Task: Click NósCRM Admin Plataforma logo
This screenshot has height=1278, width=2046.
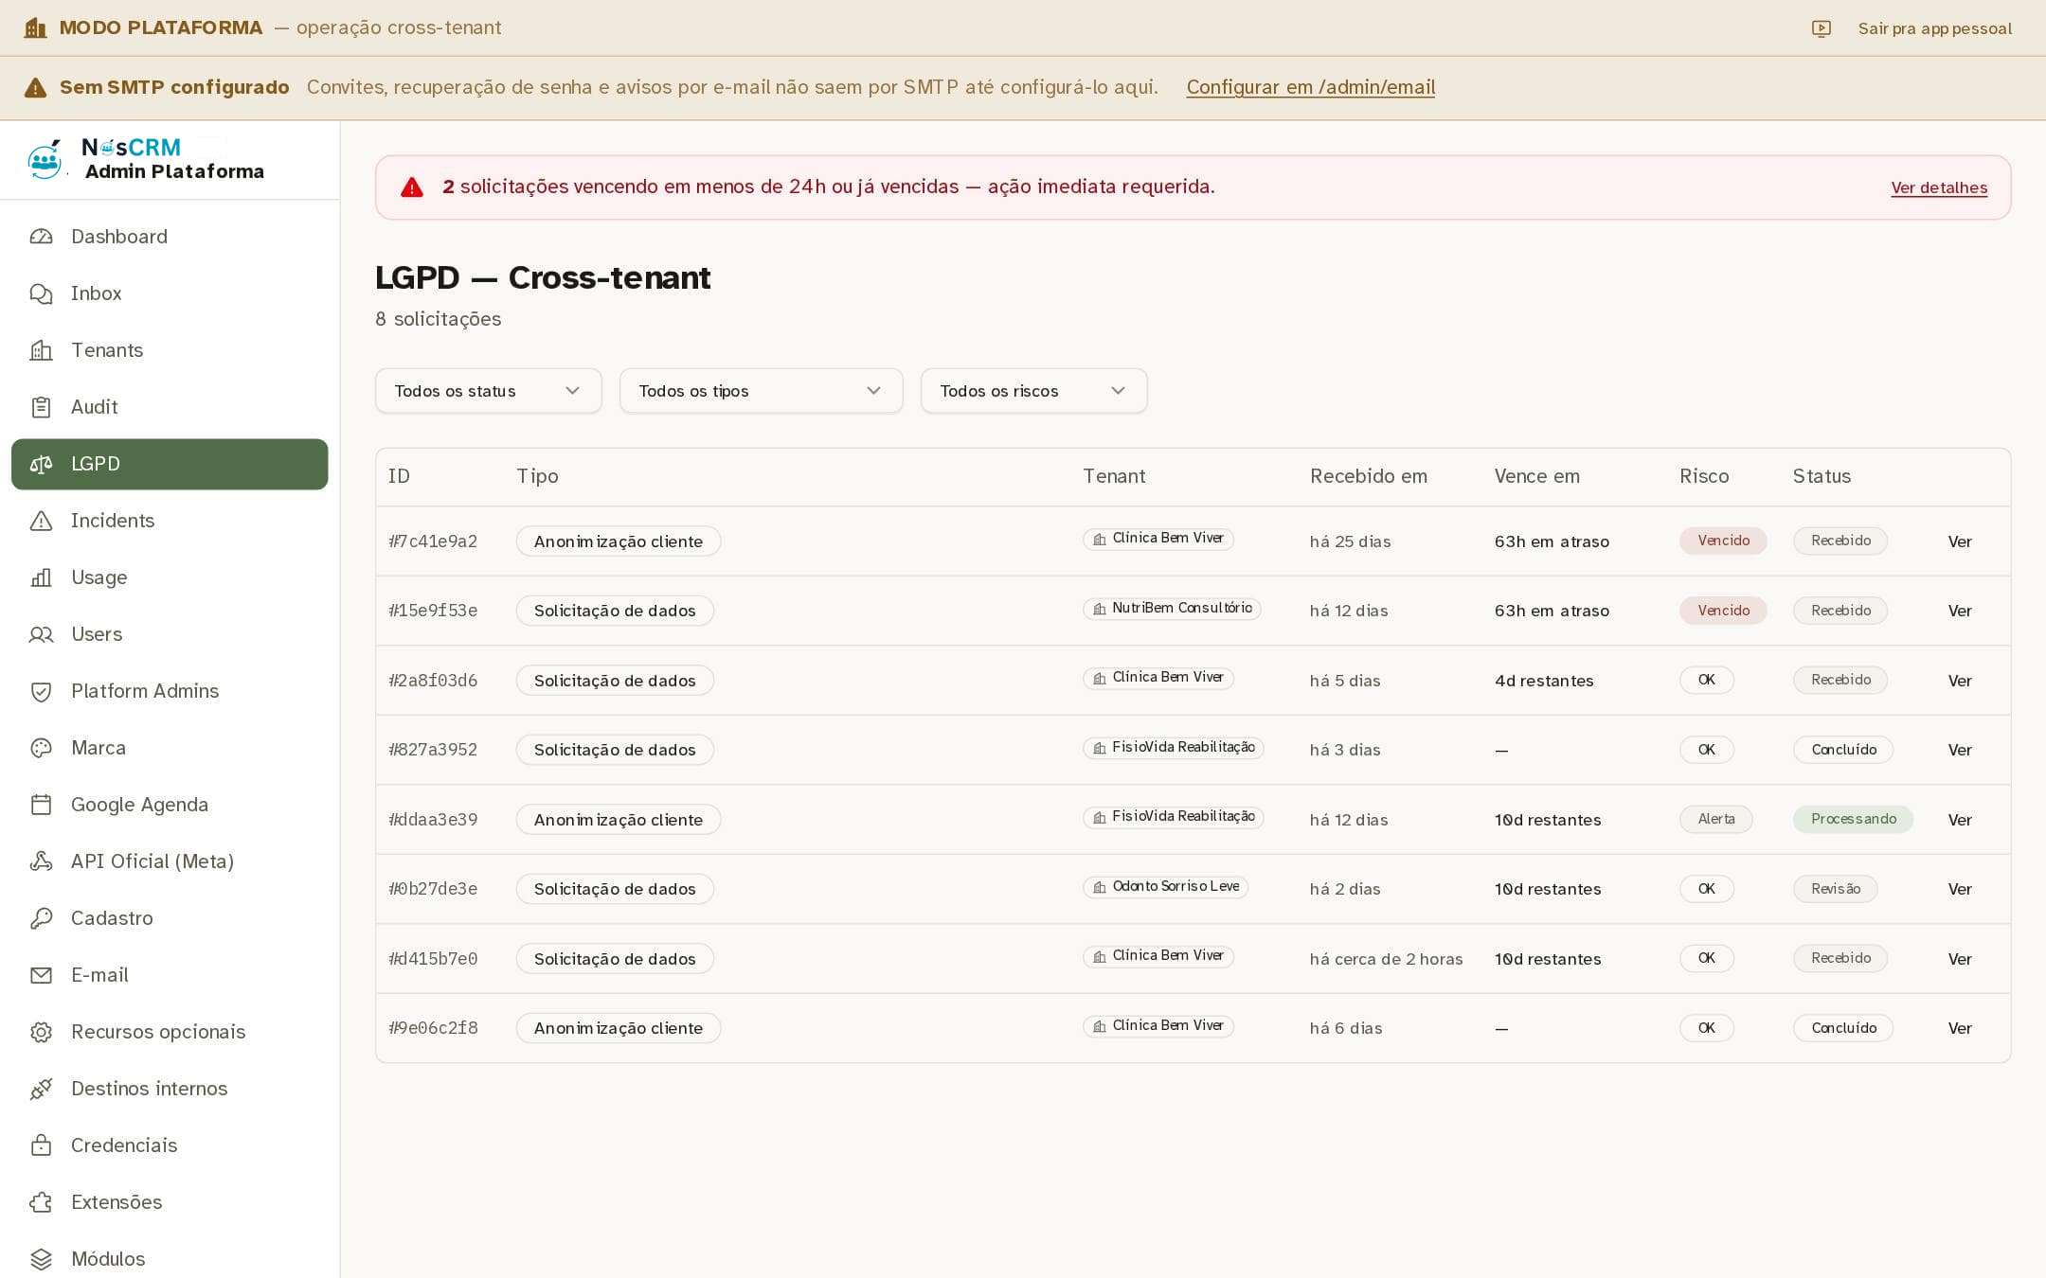Action: [146, 159]
